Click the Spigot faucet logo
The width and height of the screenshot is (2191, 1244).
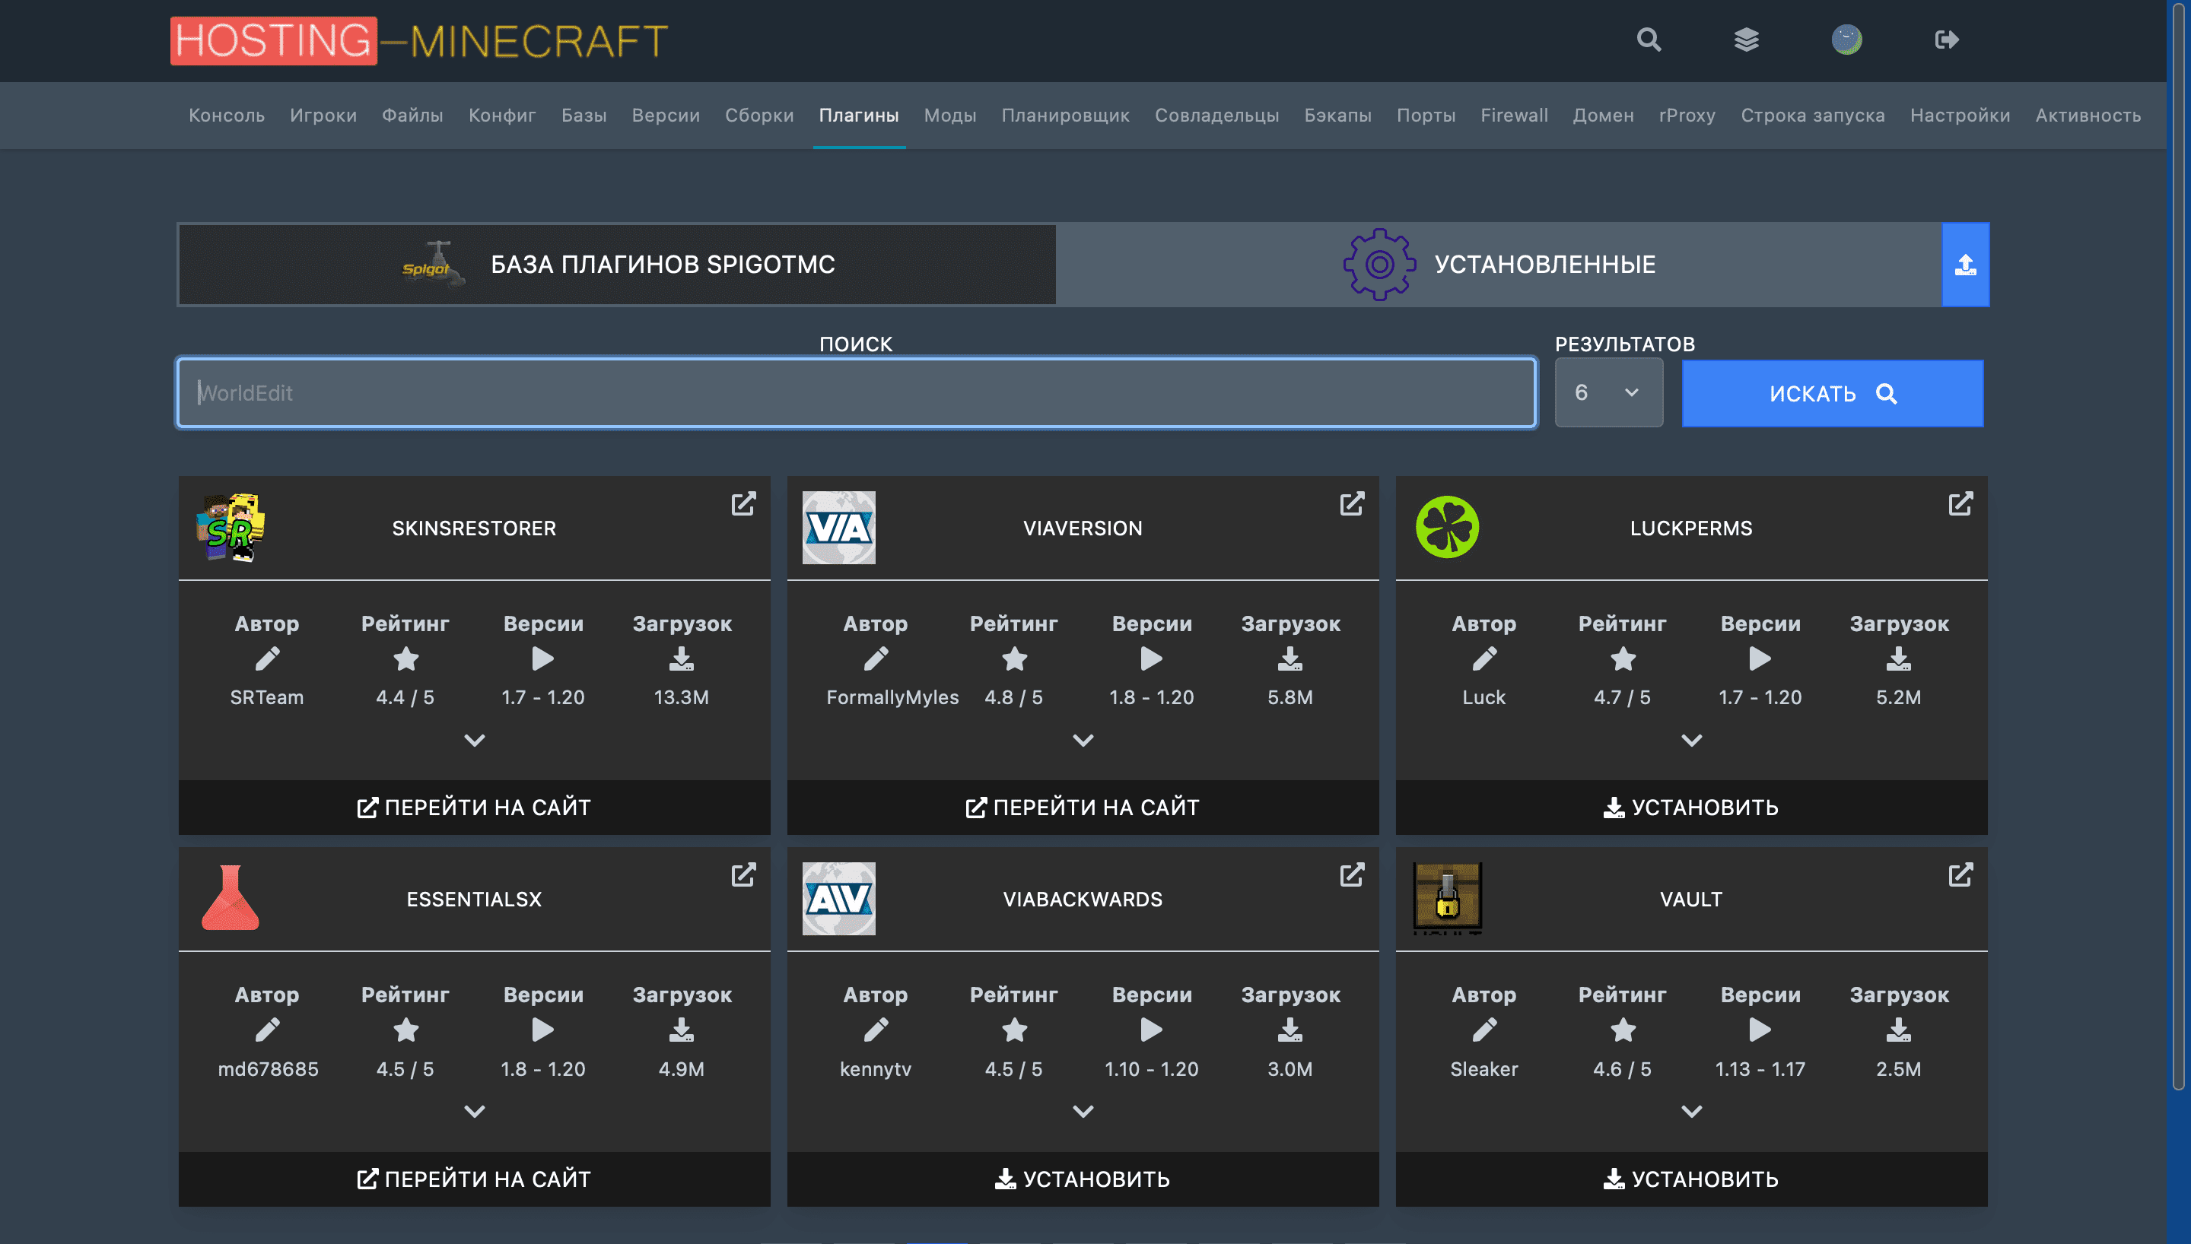[434, 265]
